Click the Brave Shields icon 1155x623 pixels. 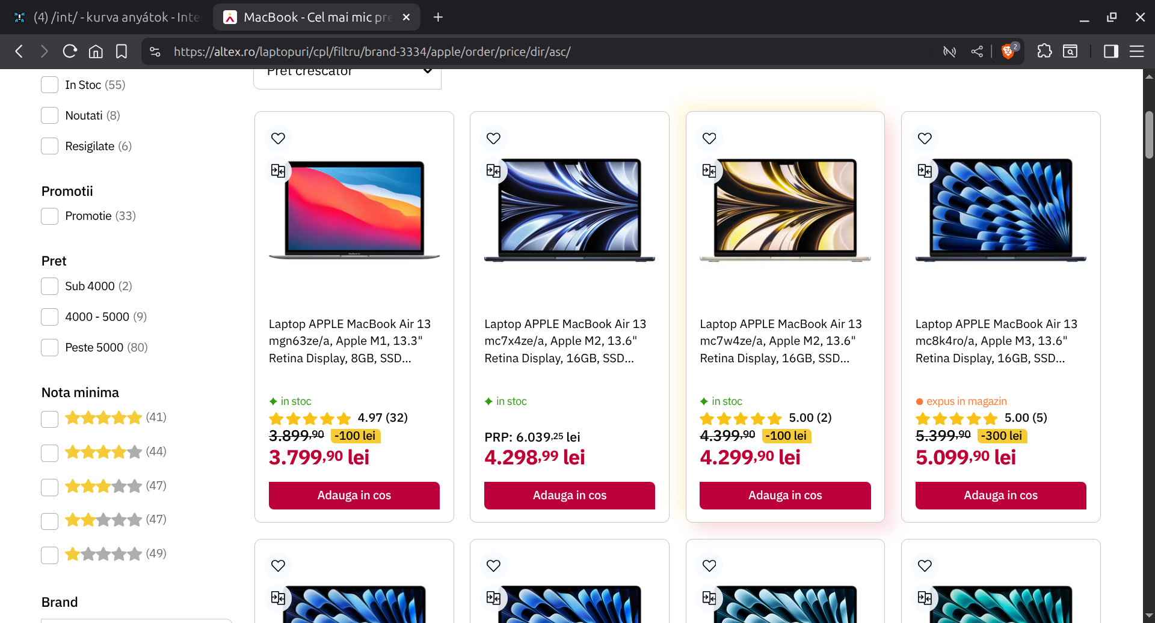pyautogui.click(x=1008, y=52)
